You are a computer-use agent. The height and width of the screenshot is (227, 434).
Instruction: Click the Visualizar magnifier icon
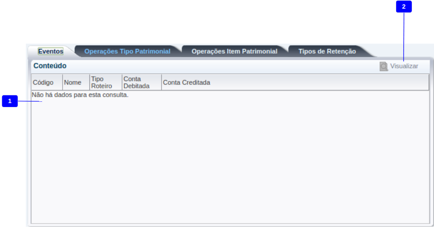click(x=384, y=66)
